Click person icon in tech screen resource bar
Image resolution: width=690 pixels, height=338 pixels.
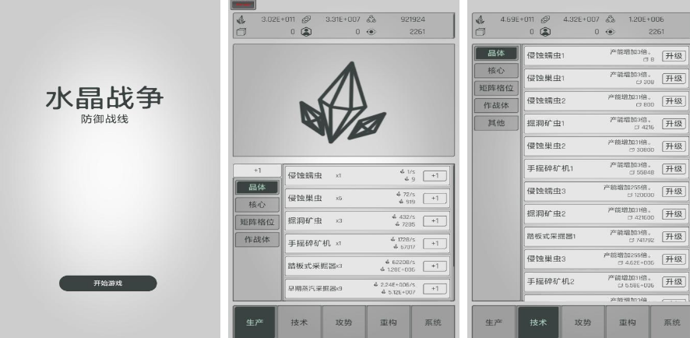545,32
